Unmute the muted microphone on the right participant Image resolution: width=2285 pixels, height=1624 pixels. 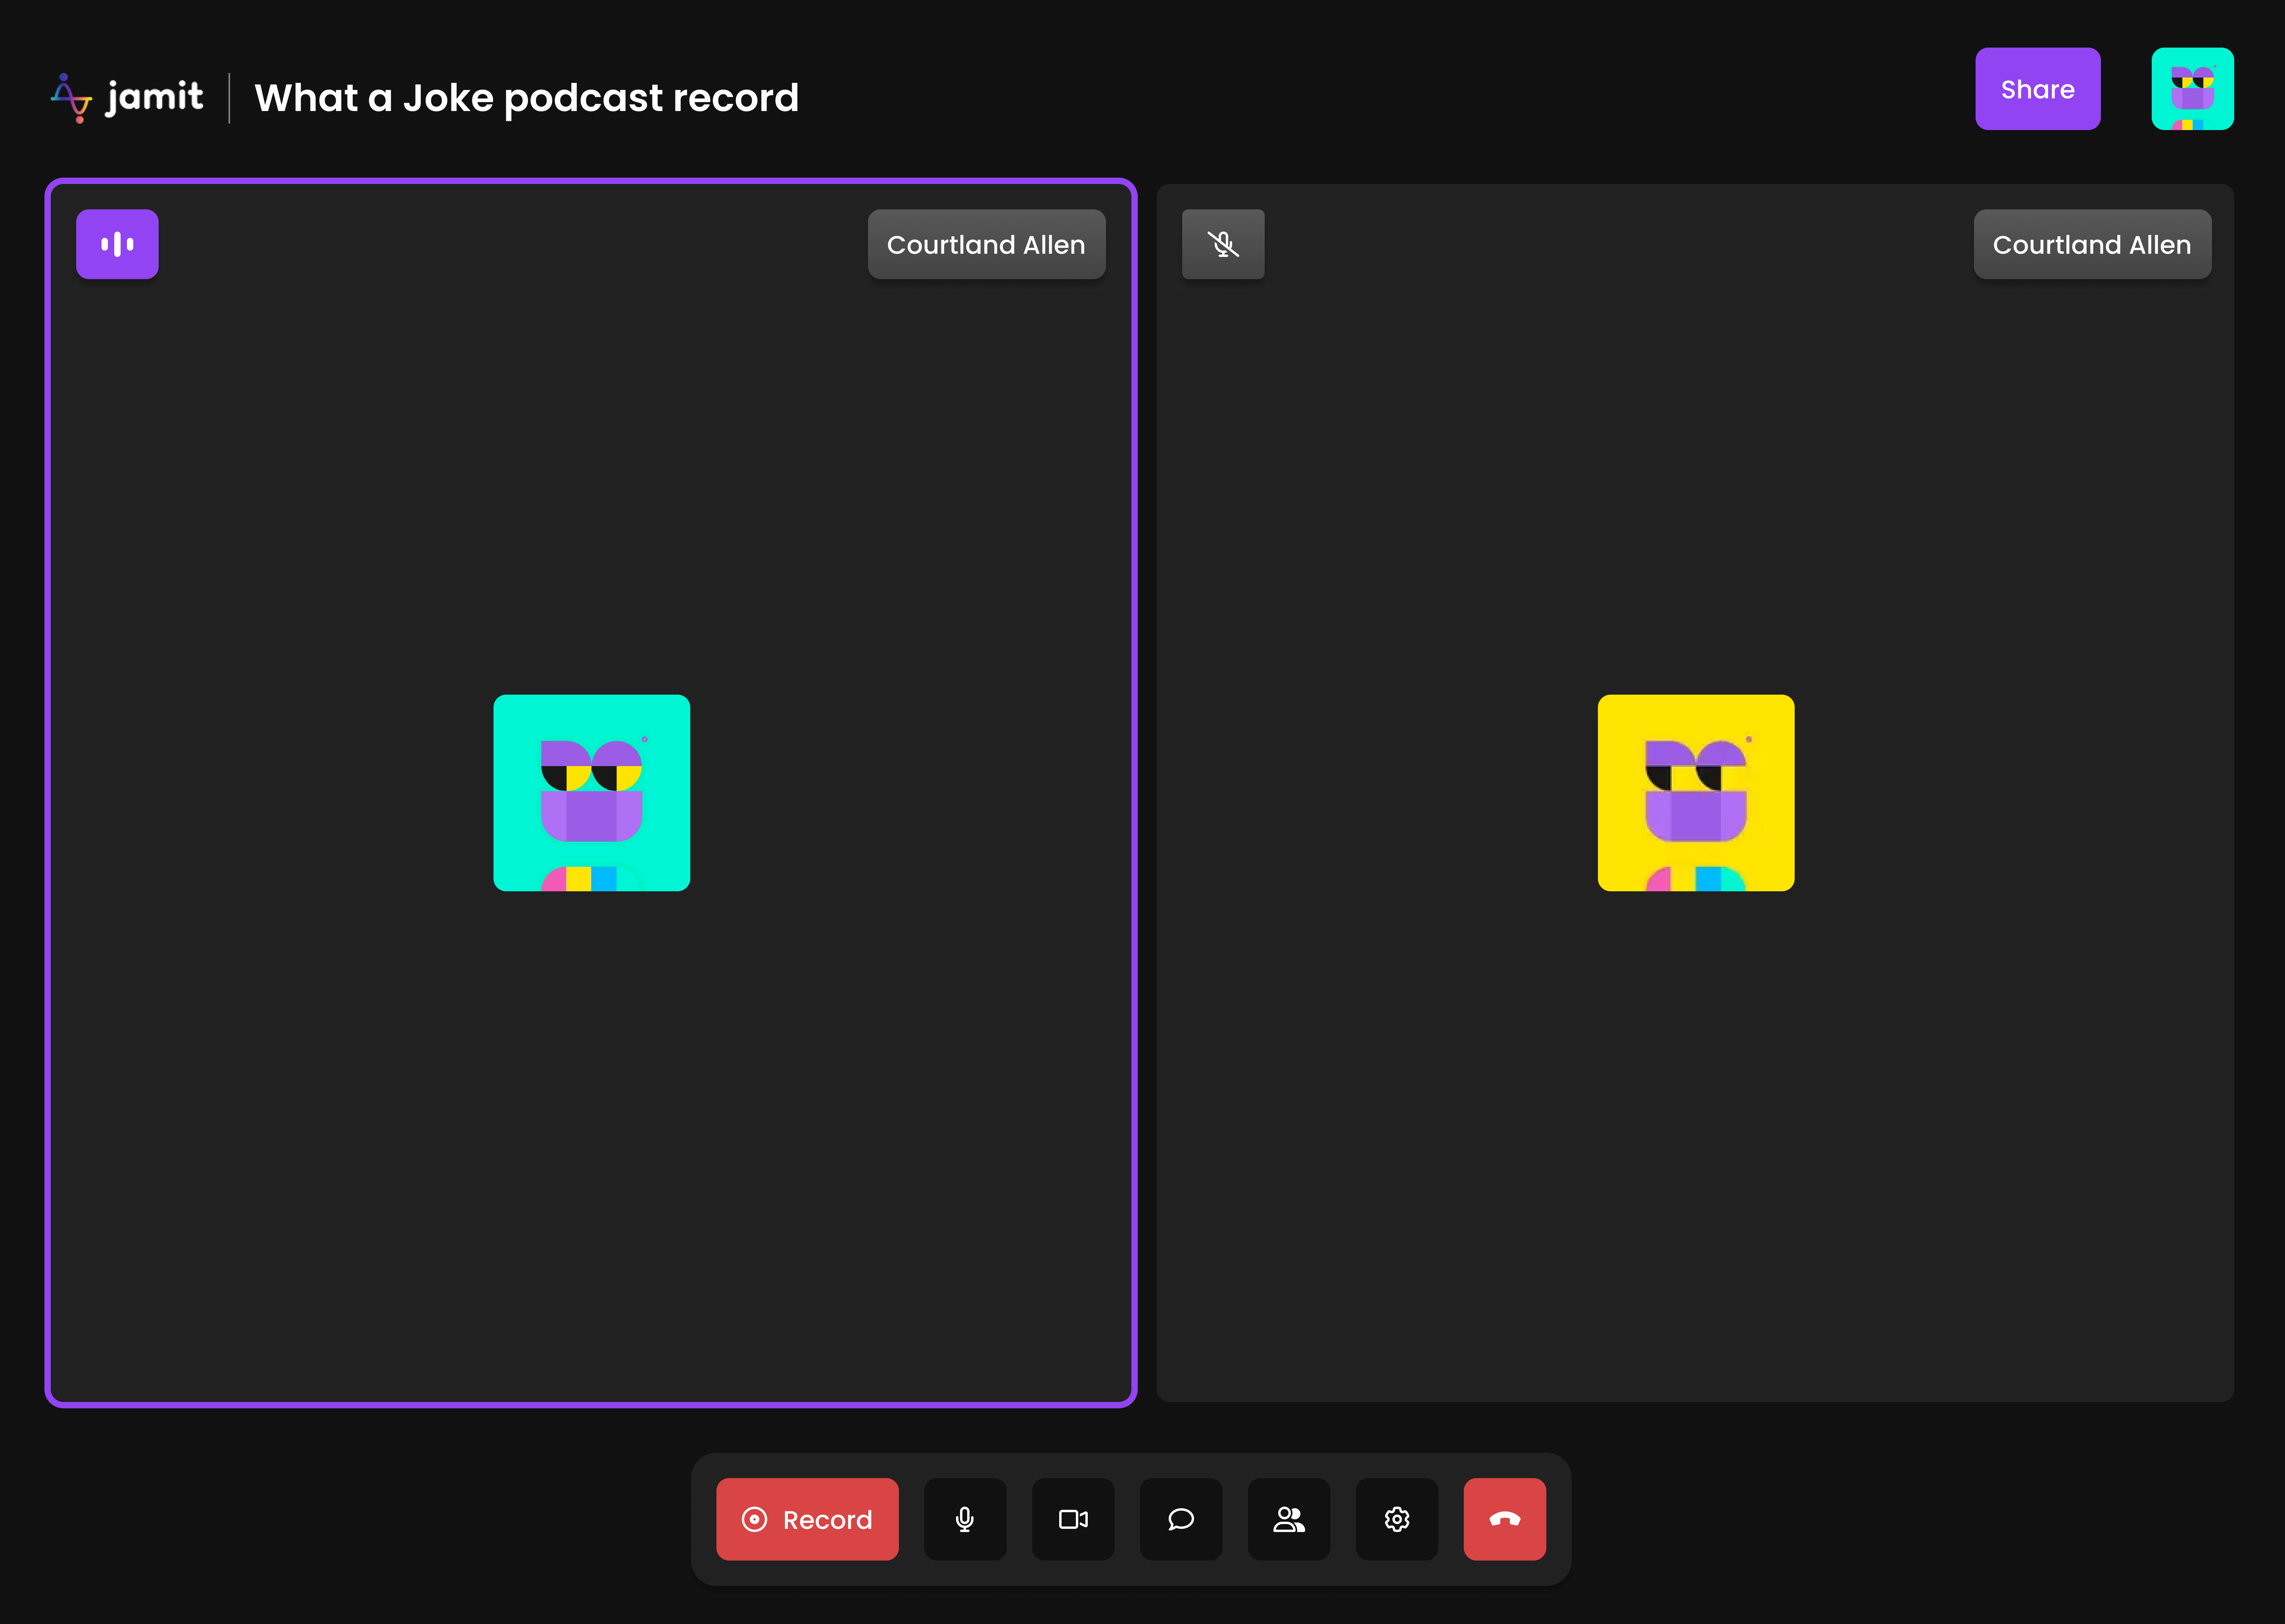click(x=1223, y=243)
